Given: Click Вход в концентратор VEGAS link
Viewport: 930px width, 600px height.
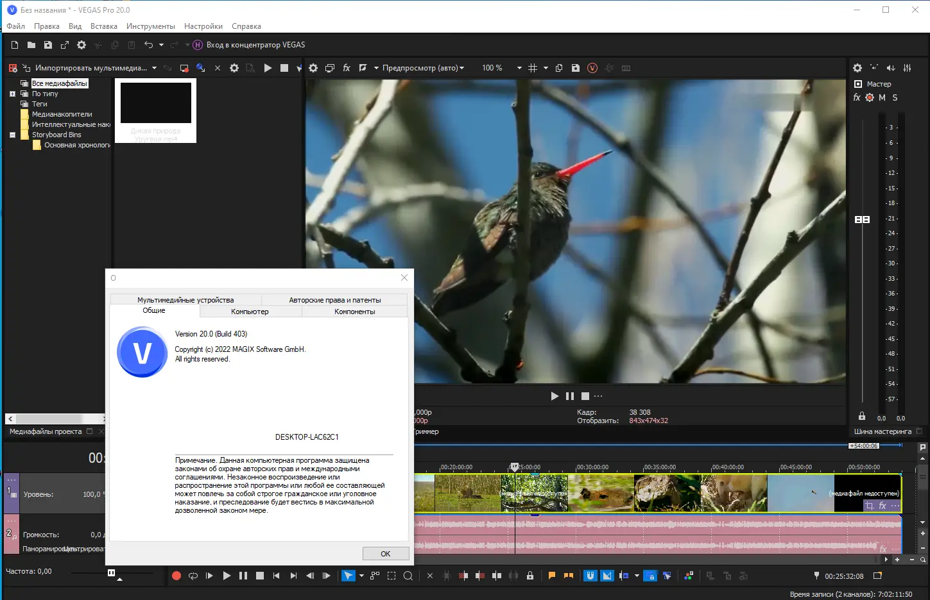Looking at the screenshot, I should click(255, 45).
